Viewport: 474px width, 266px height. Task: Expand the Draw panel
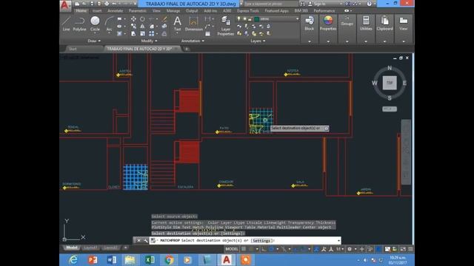coord(94,41)
